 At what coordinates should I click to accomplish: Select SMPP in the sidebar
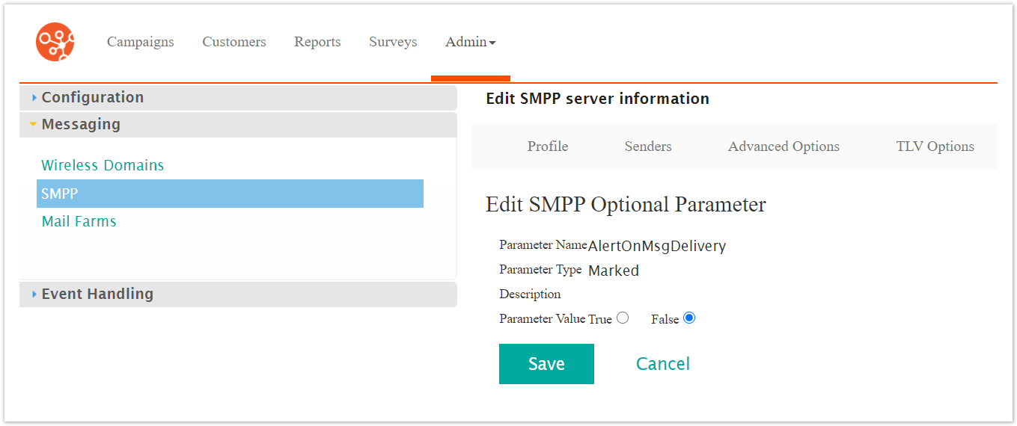click(60, 194)
